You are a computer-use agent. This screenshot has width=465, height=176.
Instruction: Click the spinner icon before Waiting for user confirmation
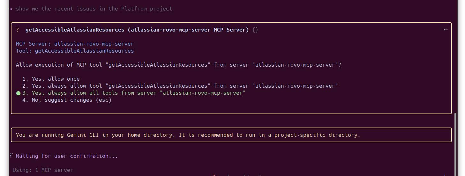(11, 156)
